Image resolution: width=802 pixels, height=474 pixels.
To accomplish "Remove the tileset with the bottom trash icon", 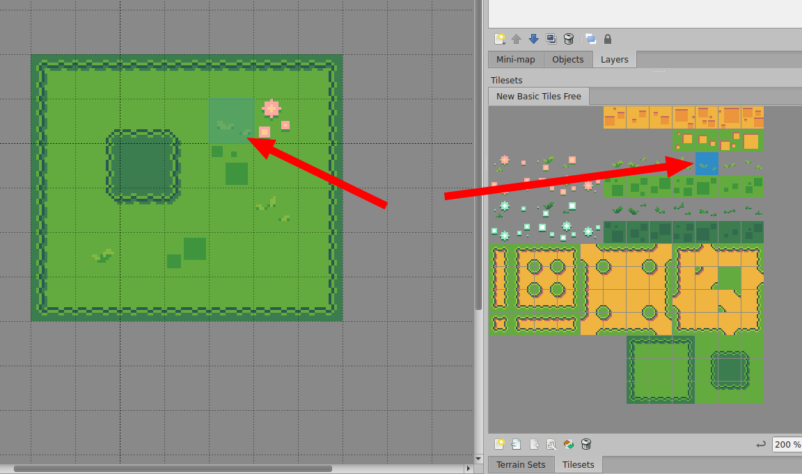I will [586, 444].
